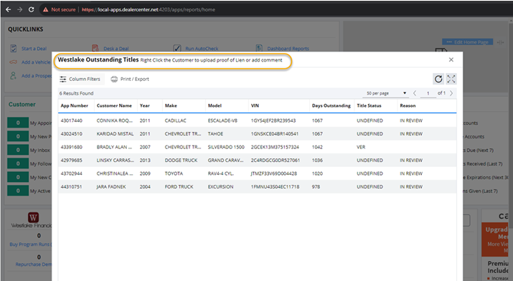Image resolution: width=513 pixels, height=281 pixels.
Task: Select customer CHRISTINALEA row
Action: [257, 173]
